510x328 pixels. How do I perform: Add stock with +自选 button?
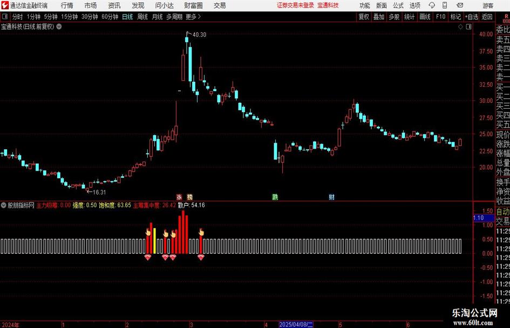point(472,17)
